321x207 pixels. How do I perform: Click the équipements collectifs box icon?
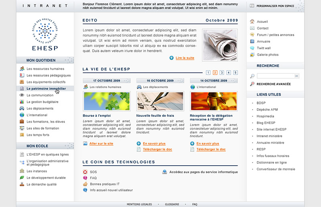(22, 82)
